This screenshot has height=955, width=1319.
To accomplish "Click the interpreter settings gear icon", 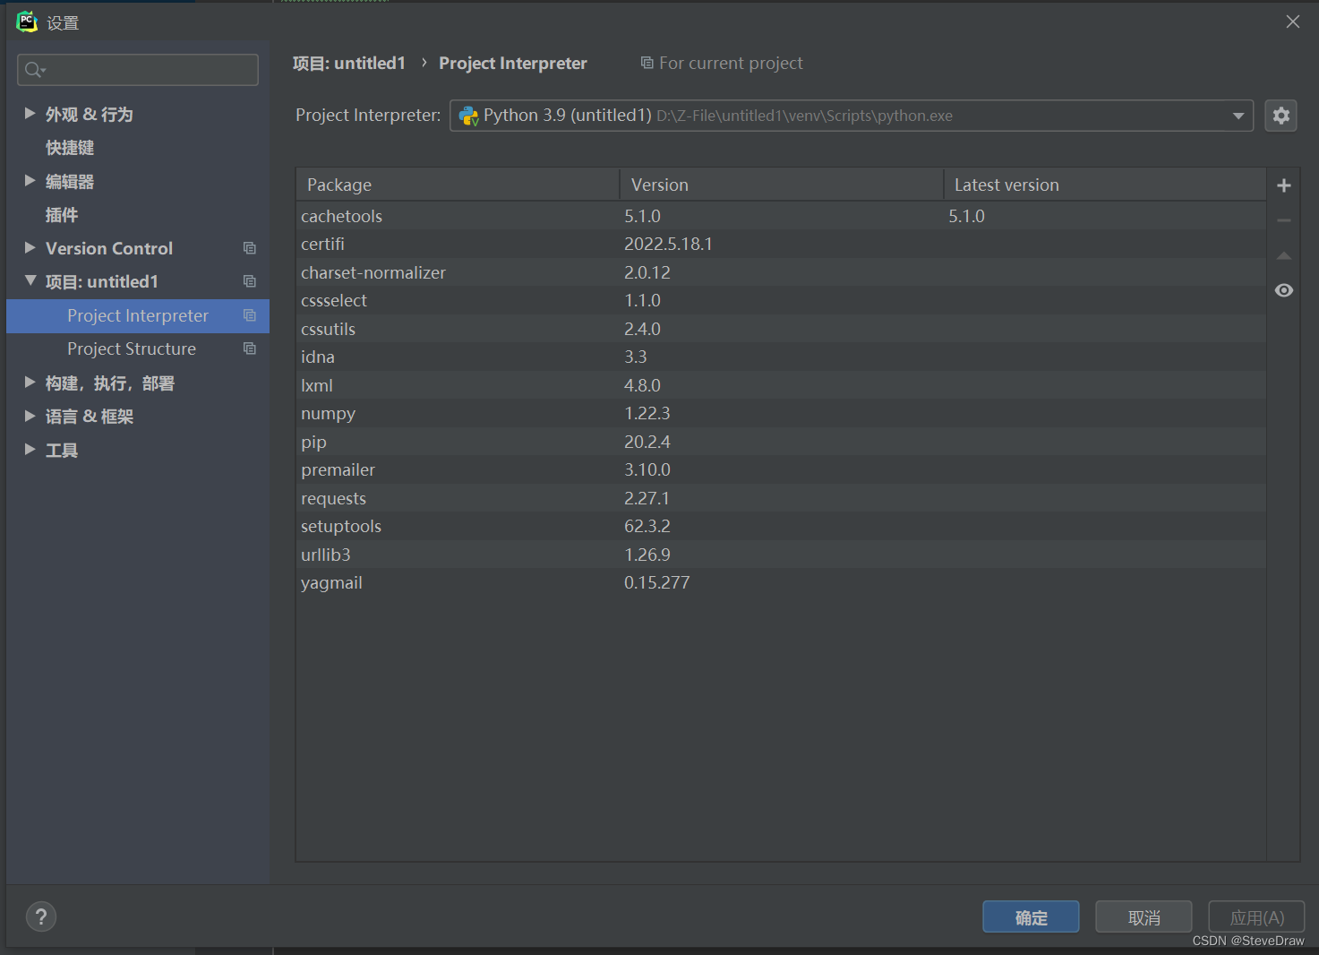I will point(1280,116).
